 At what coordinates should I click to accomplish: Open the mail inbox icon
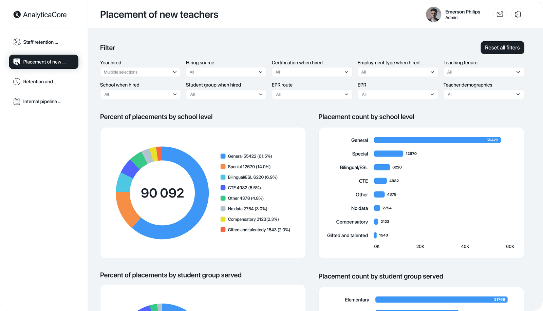[500, 14]
